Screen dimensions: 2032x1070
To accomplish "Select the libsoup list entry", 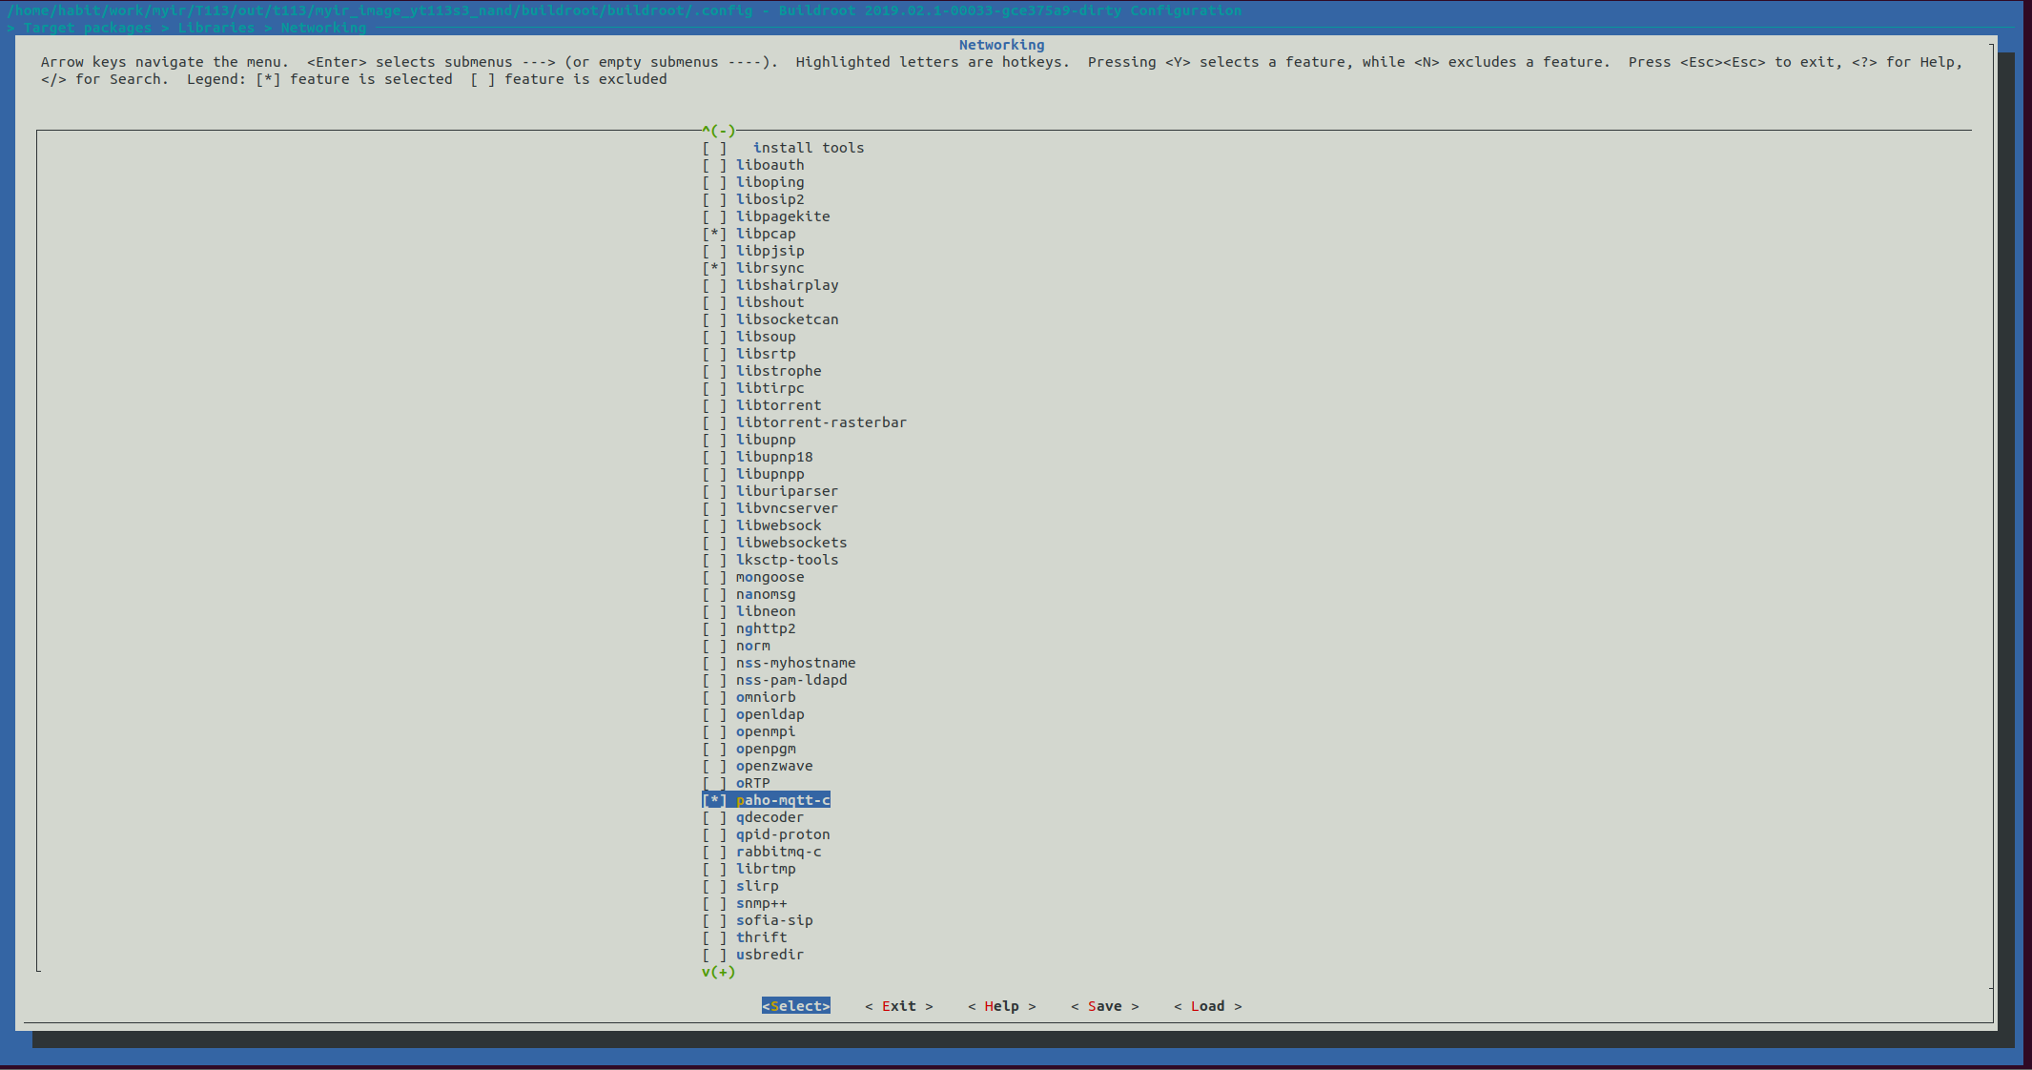I will pos(765,337).
